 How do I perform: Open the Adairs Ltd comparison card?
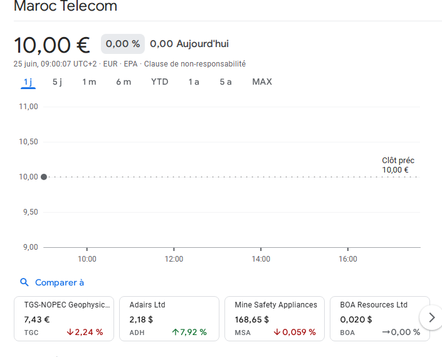pos(169,318)
